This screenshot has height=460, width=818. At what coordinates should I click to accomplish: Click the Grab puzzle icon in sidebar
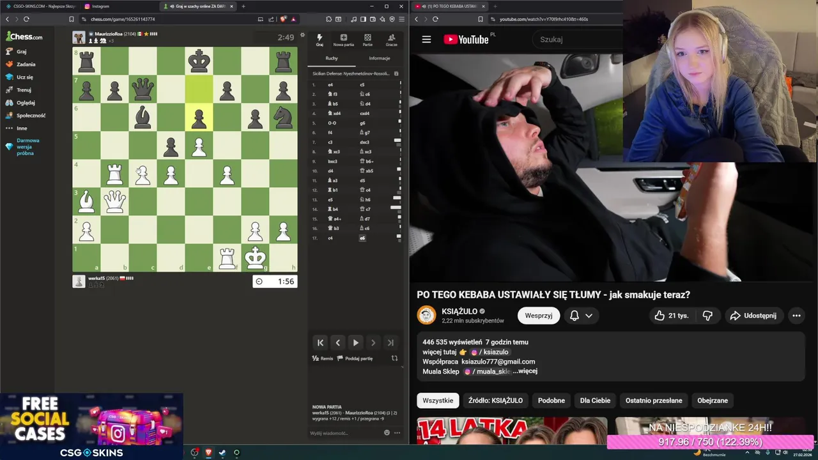9,51
